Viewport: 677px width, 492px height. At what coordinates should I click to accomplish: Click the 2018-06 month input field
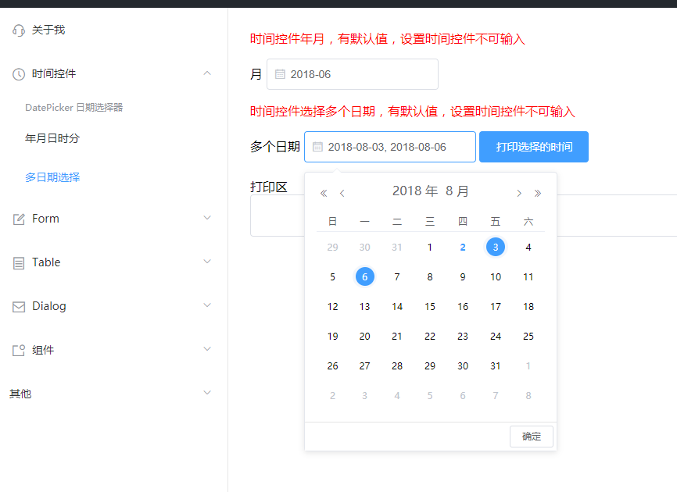click(x=353, y=74)
